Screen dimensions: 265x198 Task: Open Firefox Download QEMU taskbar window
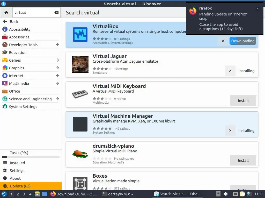[75, 194]
